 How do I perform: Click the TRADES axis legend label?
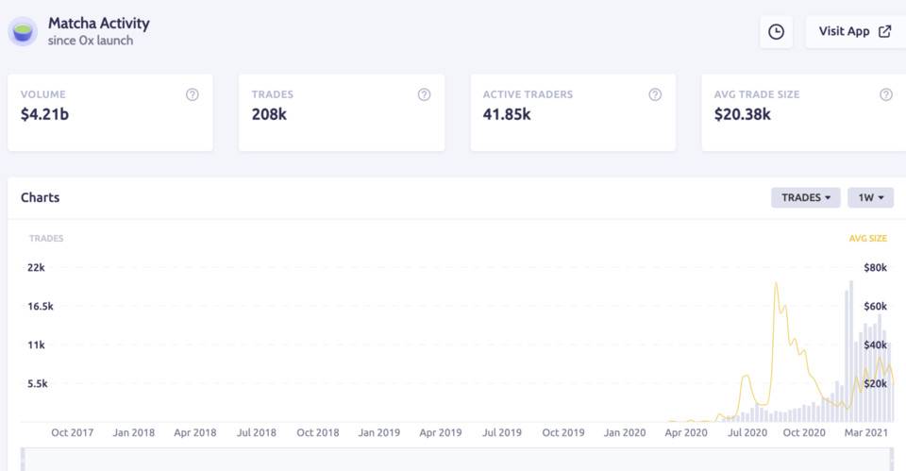46,239
